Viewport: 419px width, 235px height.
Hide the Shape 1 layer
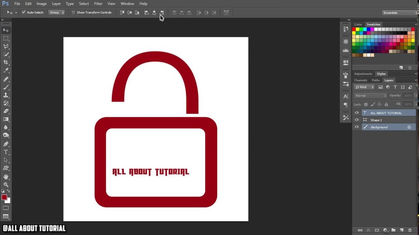tap(356, 120)
